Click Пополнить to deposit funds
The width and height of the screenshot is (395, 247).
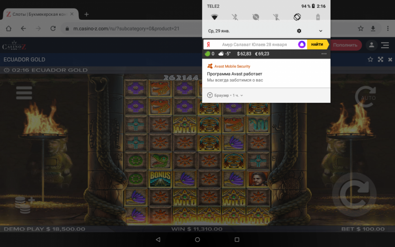coord(346,45)
